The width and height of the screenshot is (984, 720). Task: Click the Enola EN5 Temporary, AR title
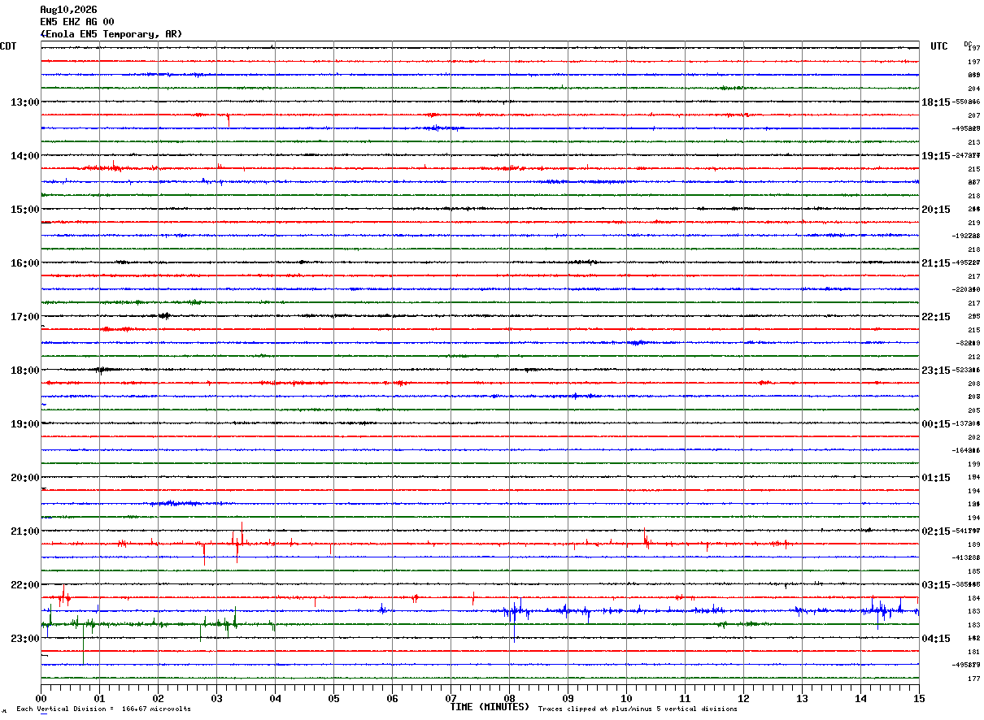pyautogui.click(x=111, y=34)
